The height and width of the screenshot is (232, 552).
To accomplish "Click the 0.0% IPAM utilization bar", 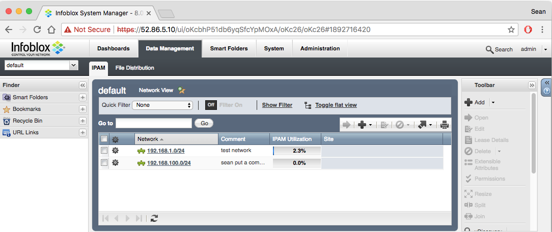I will (x=297, y=163).
